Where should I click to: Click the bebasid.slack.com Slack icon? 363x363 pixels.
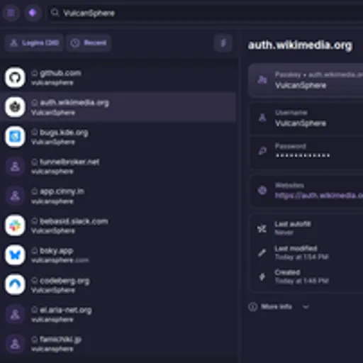(x=15, y=225)
